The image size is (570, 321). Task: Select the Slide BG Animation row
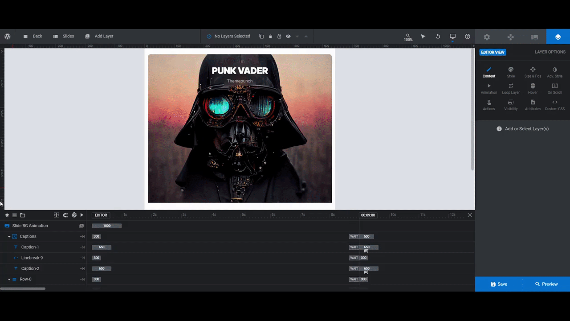(x=43, y=226)
